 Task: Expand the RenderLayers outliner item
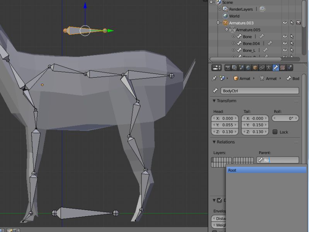click(219, 9)
